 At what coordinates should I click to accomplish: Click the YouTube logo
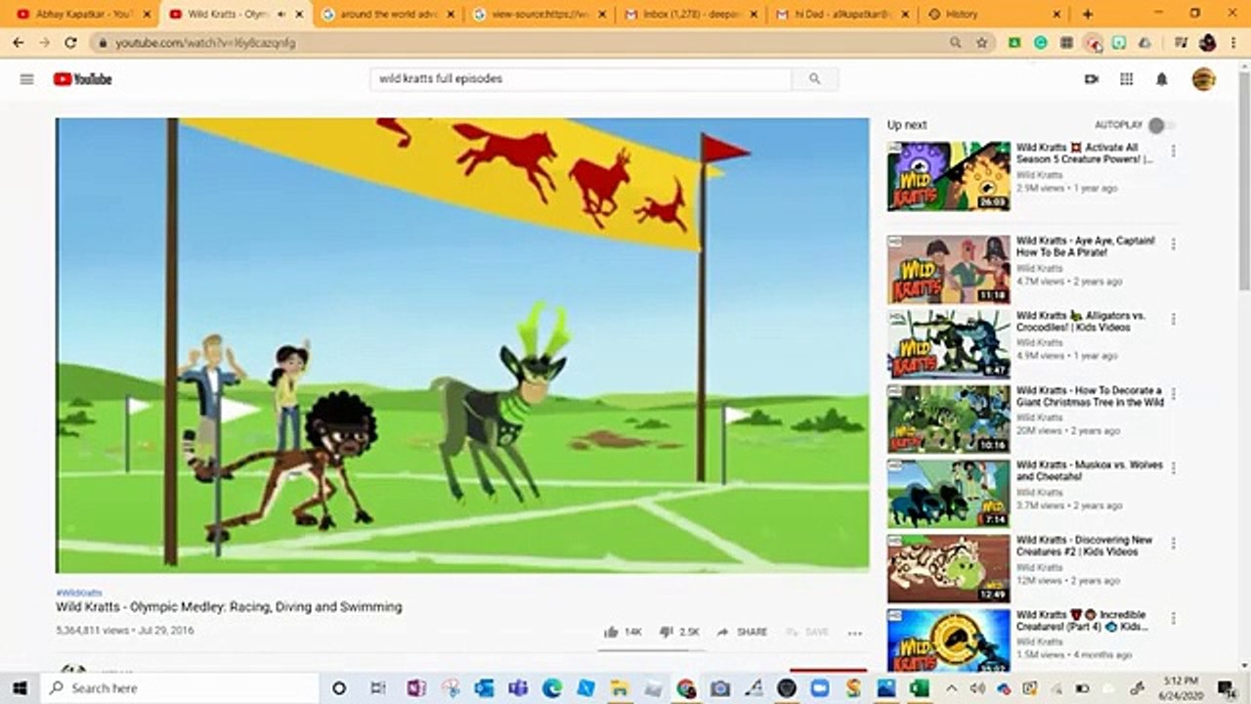point(82,79)
